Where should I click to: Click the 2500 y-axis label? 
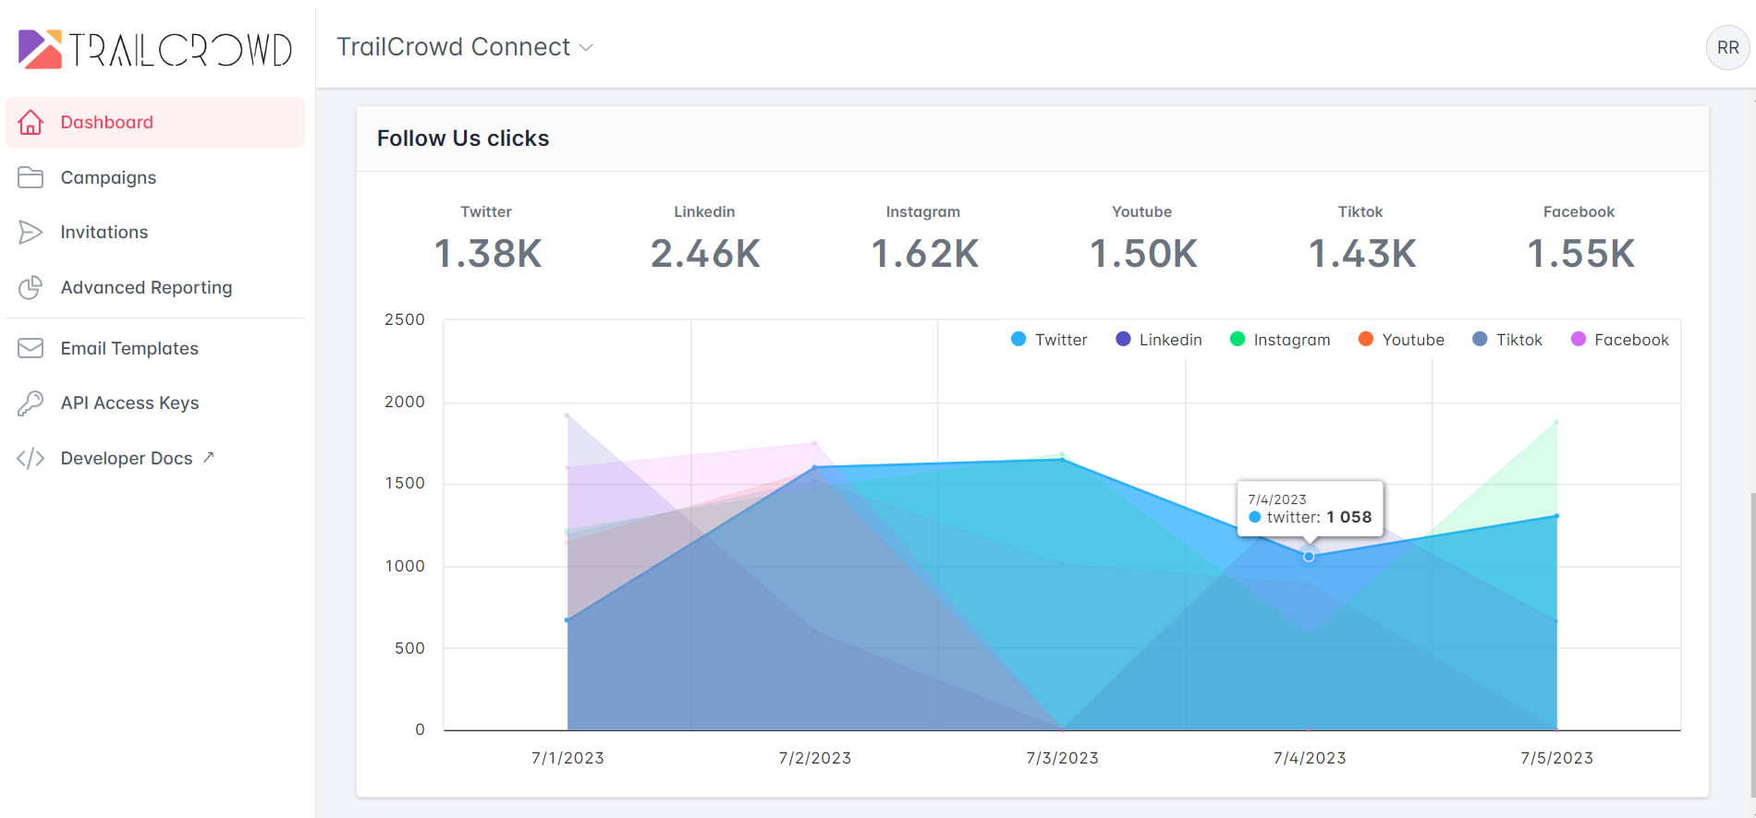tap(405, 319)
